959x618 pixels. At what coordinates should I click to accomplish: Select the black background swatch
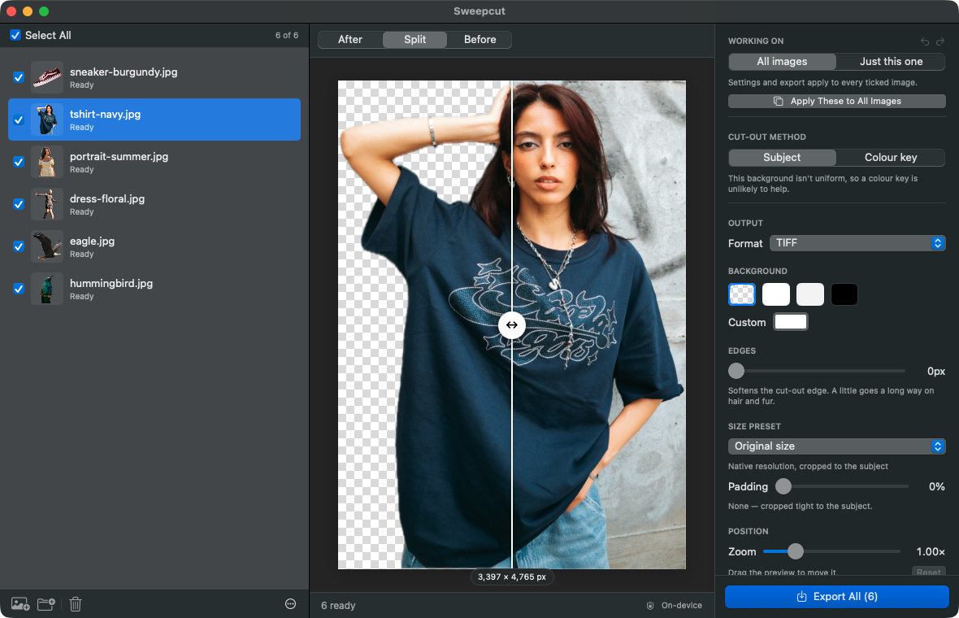coord(844,294)
